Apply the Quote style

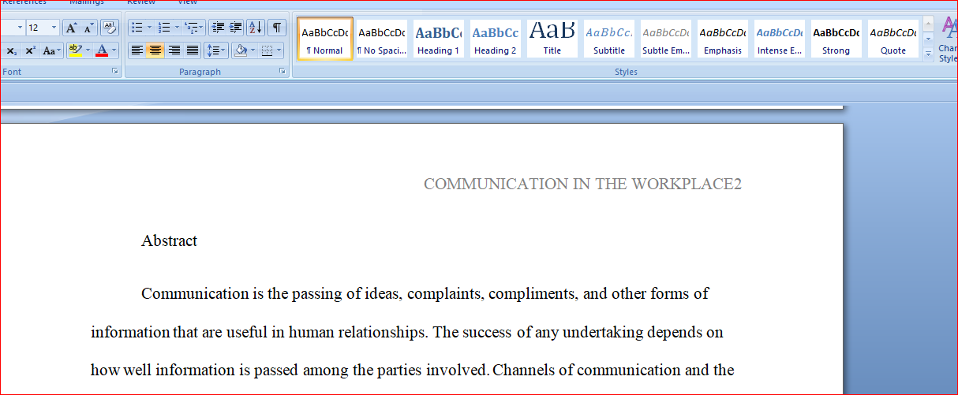coord(893,39)
